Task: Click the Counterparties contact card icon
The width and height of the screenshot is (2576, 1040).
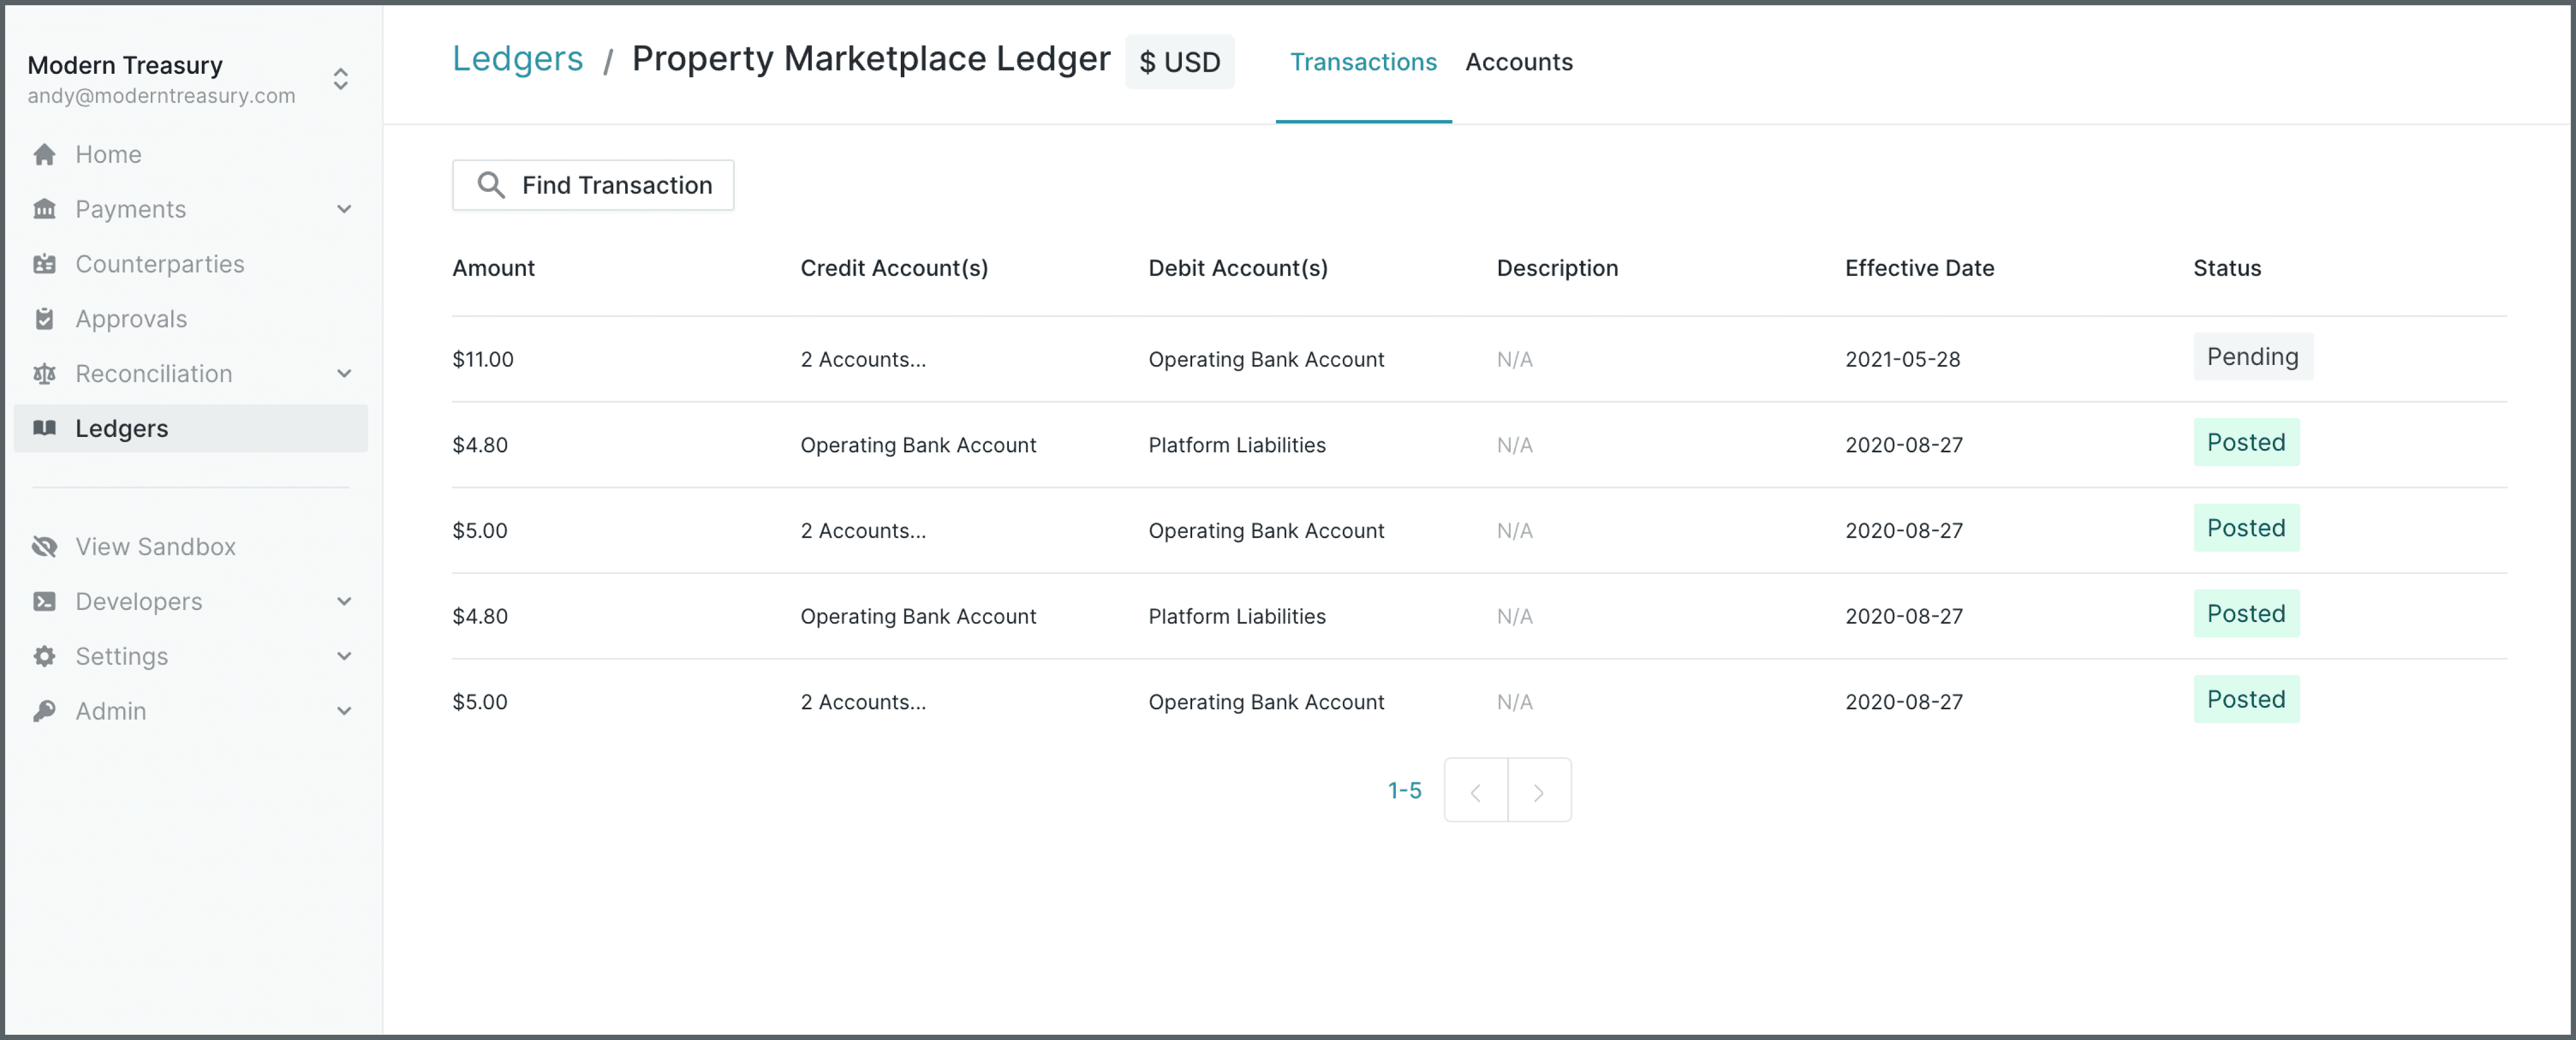Action: coord(44,264)
